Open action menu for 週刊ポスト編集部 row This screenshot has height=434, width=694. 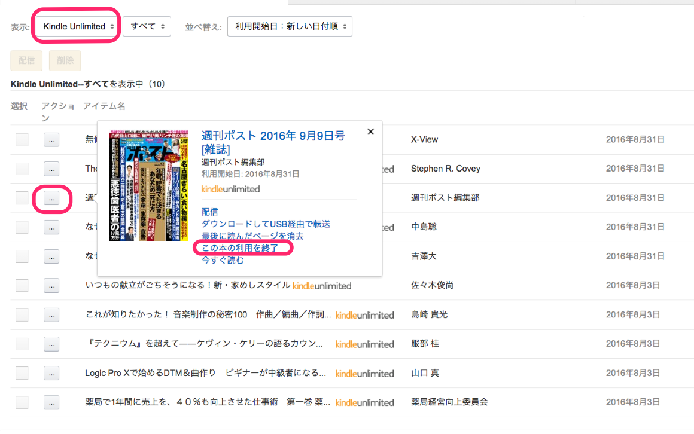click(52, 198)
